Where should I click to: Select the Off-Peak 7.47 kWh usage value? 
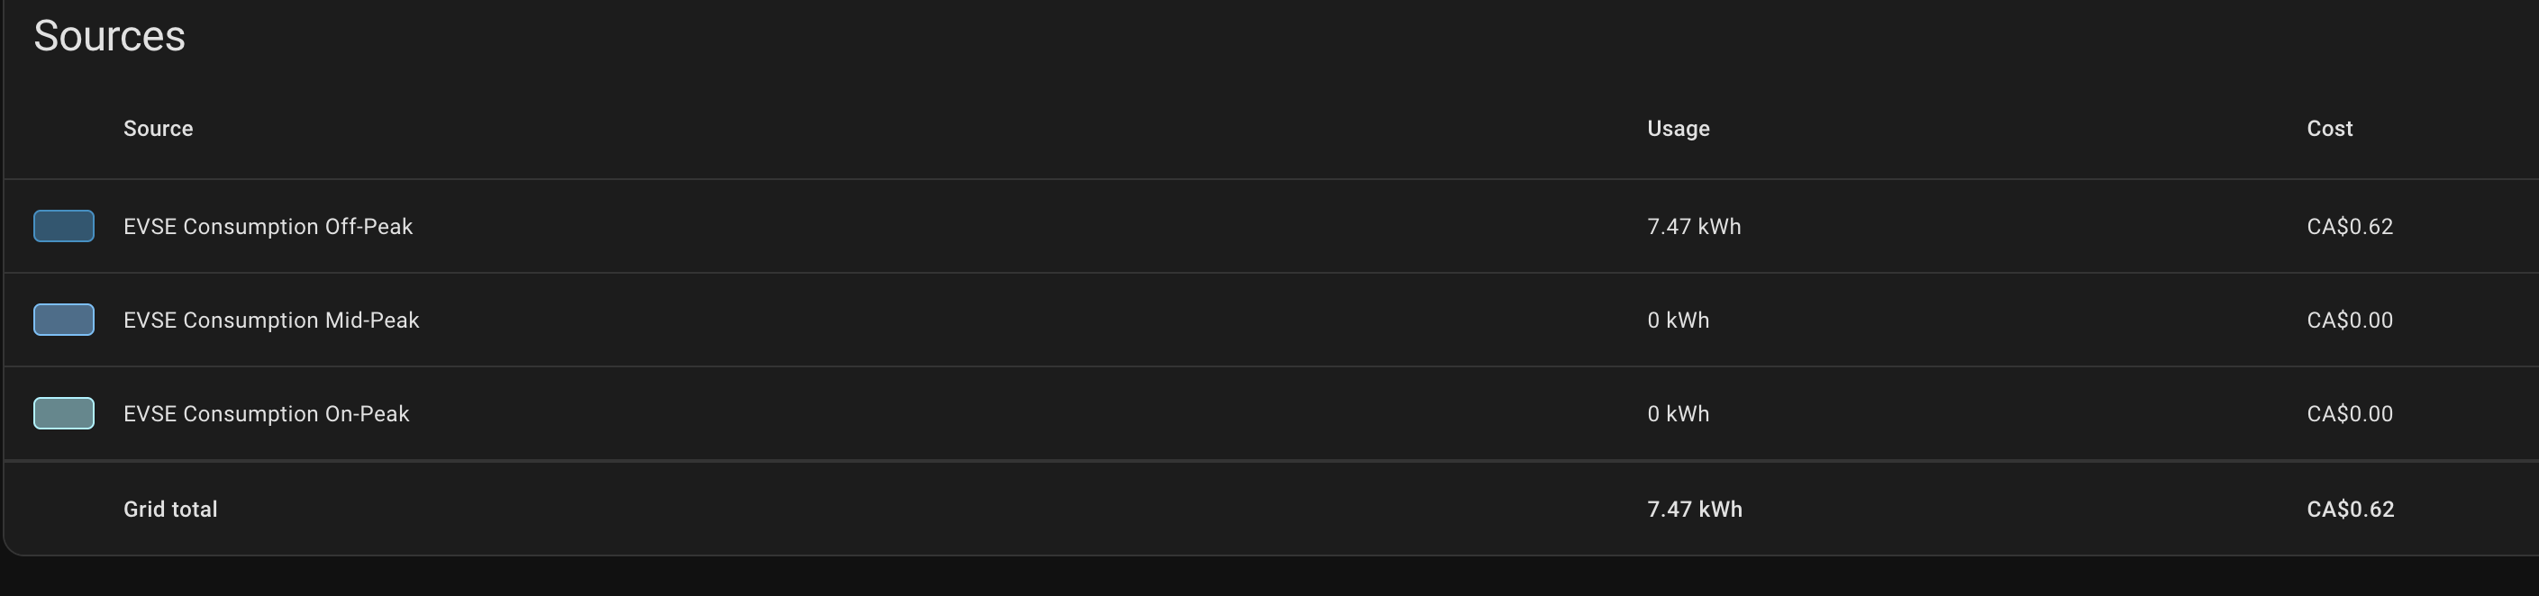pos(1693,227)
